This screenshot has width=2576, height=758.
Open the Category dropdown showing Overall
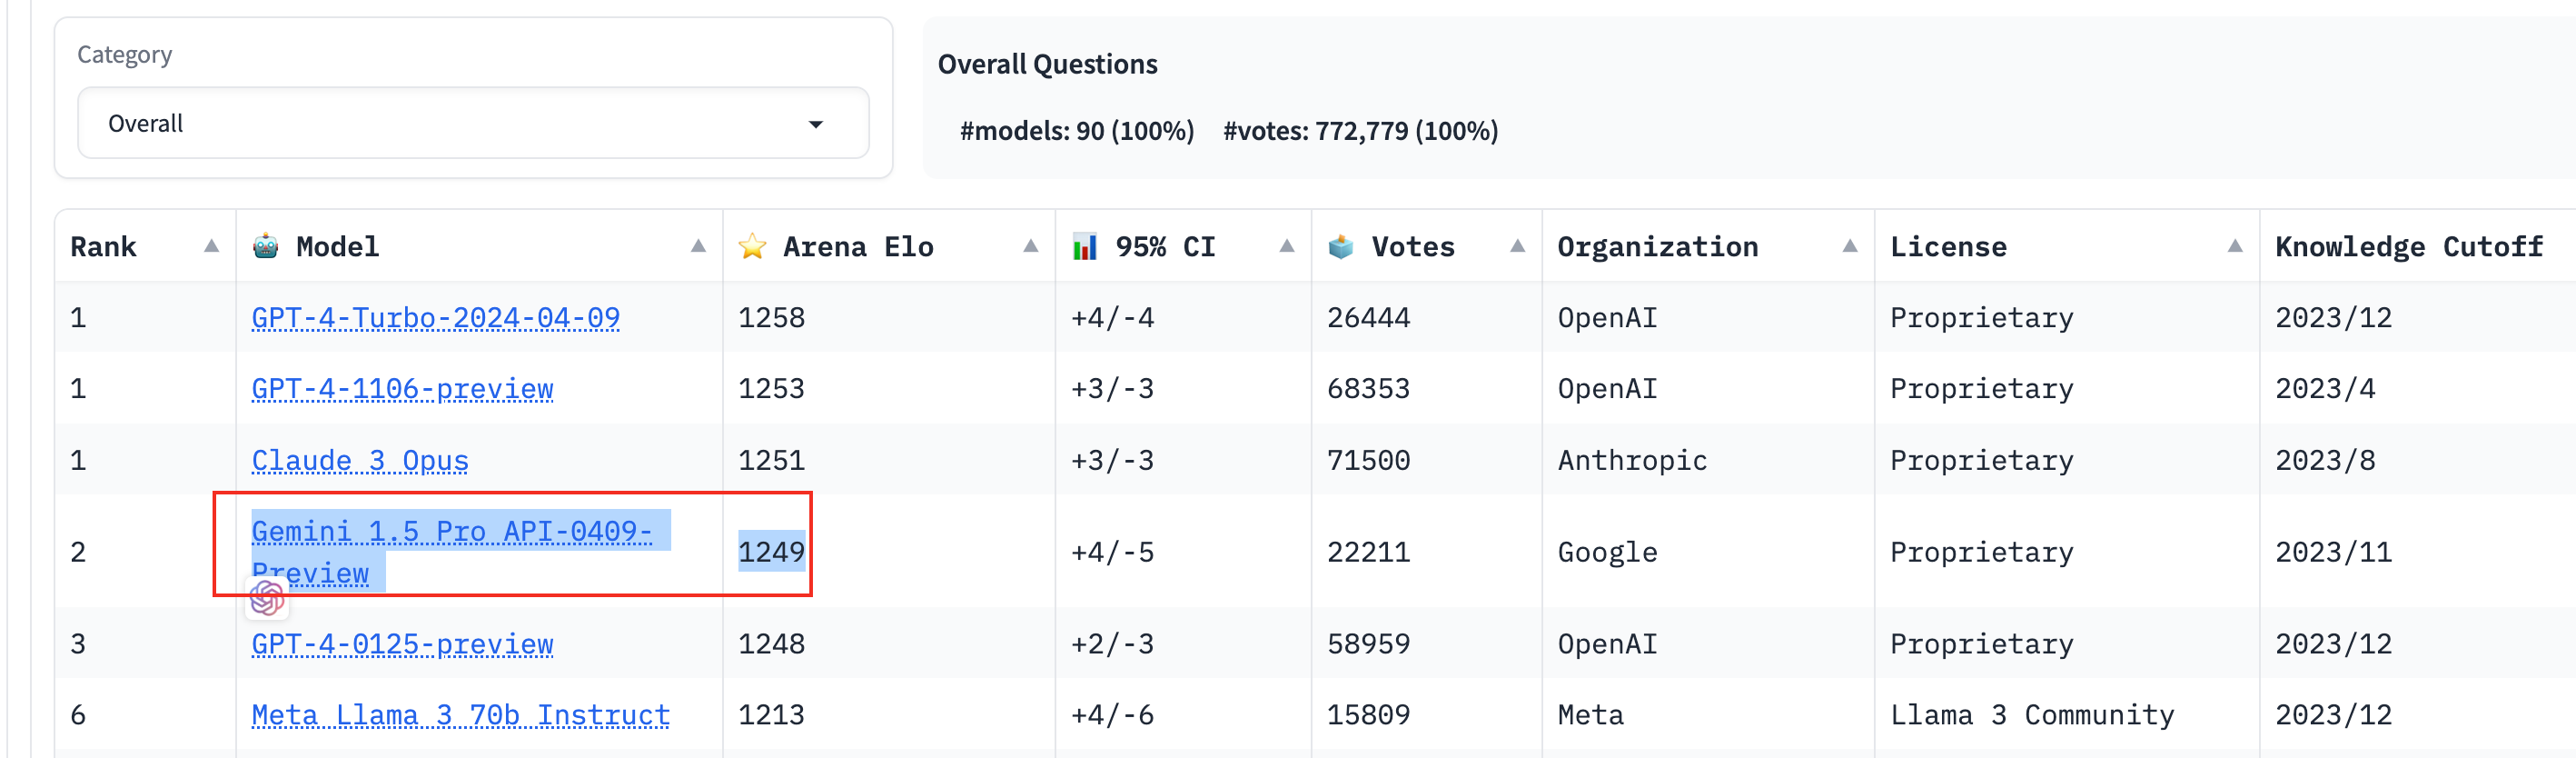coord(473,123)
